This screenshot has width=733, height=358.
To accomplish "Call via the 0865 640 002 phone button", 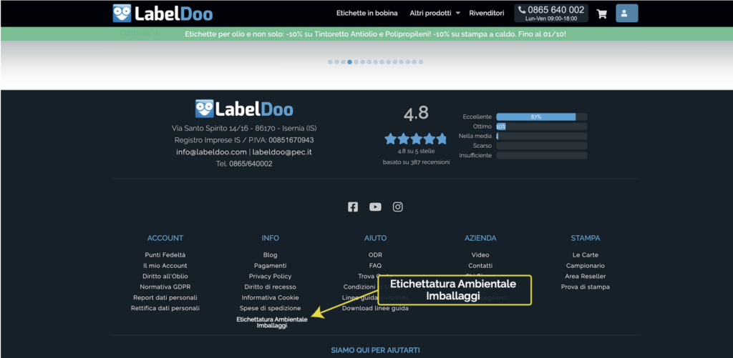I will tap(551, 13).
